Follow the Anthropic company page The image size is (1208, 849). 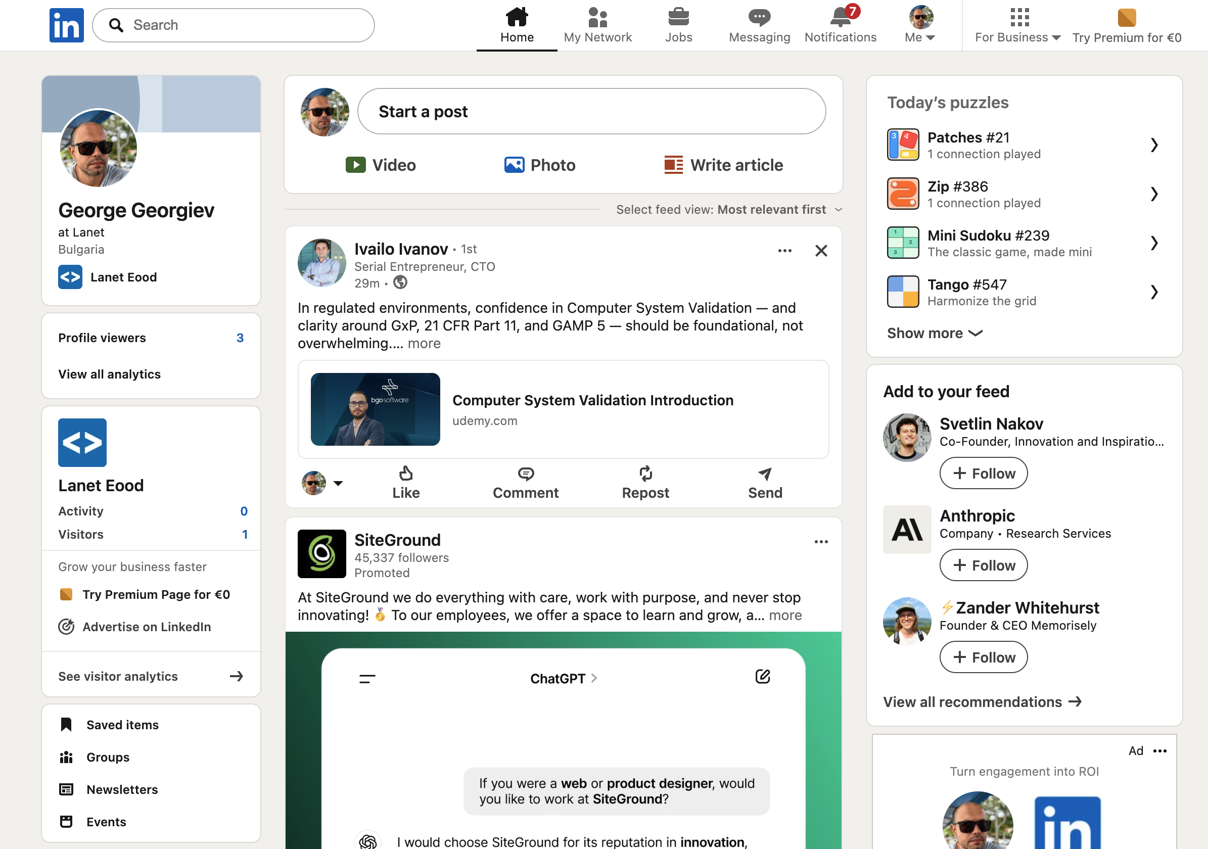[x=983, y=565]
